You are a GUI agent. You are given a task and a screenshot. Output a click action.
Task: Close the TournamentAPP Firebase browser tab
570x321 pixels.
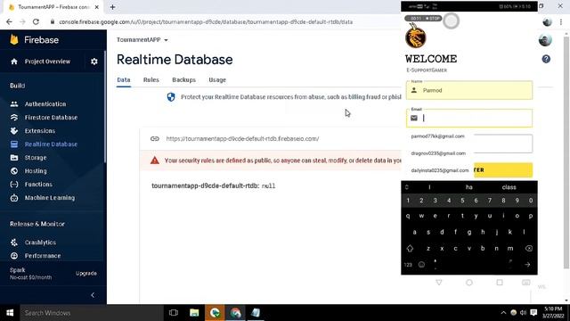[x=97, y=7]
